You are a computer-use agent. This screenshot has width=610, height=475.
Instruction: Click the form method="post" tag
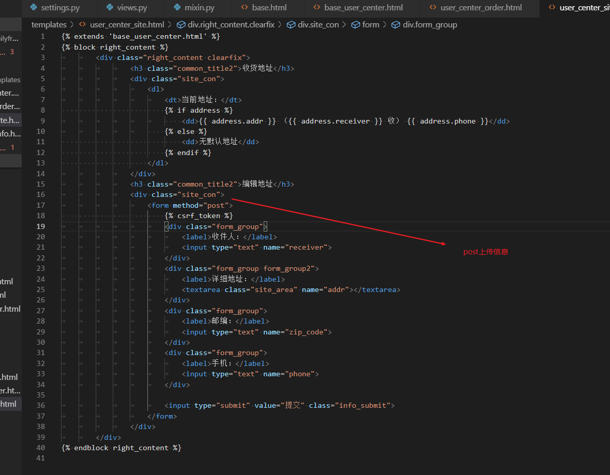click(x=190, y=205)
